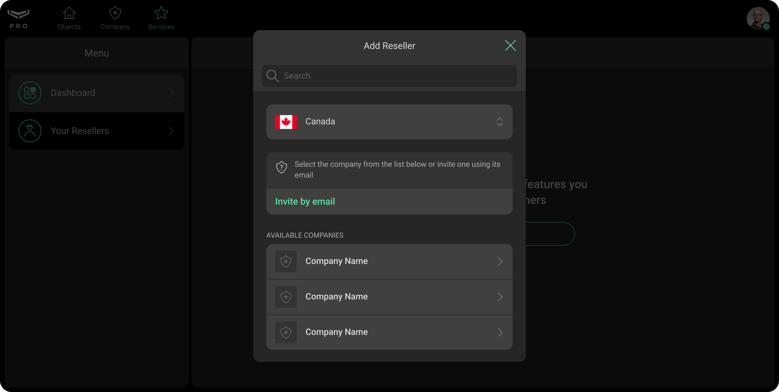The height and width of the screenshot is (392, 779).
Task: Click the user profile avatar
Action: coord(758,18)
